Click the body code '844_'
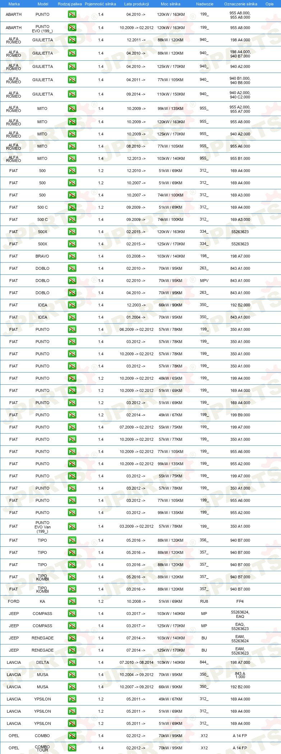Viewport: 281px width, 754px height. tap(204, 662)
